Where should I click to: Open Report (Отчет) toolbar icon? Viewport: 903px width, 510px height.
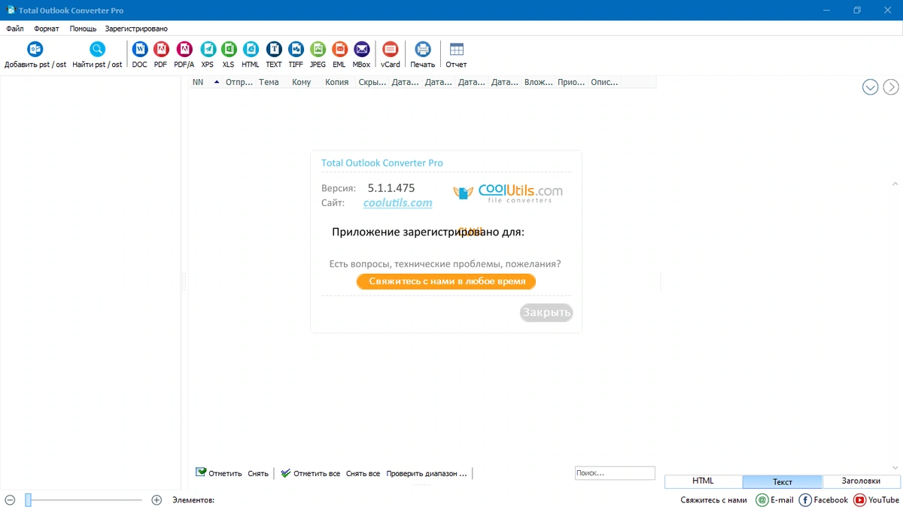click(457, 50)
